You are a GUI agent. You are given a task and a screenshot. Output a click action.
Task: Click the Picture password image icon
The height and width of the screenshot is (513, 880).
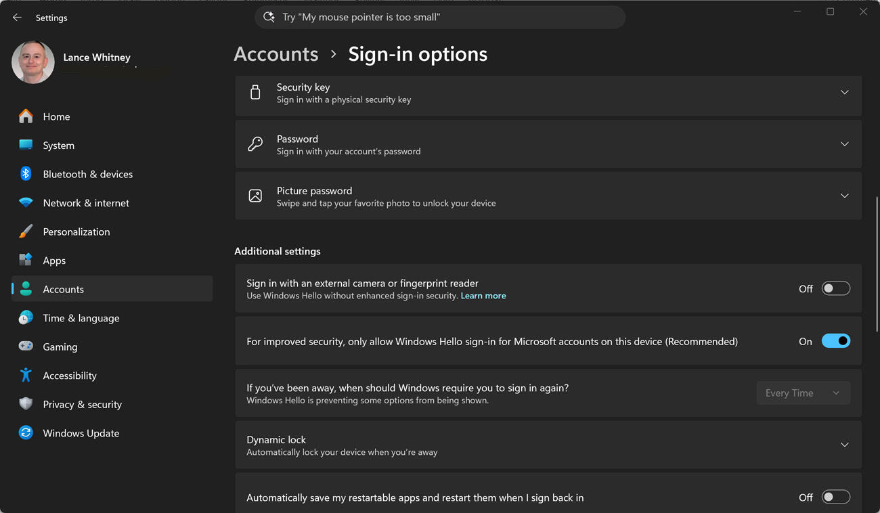point(255,196)
